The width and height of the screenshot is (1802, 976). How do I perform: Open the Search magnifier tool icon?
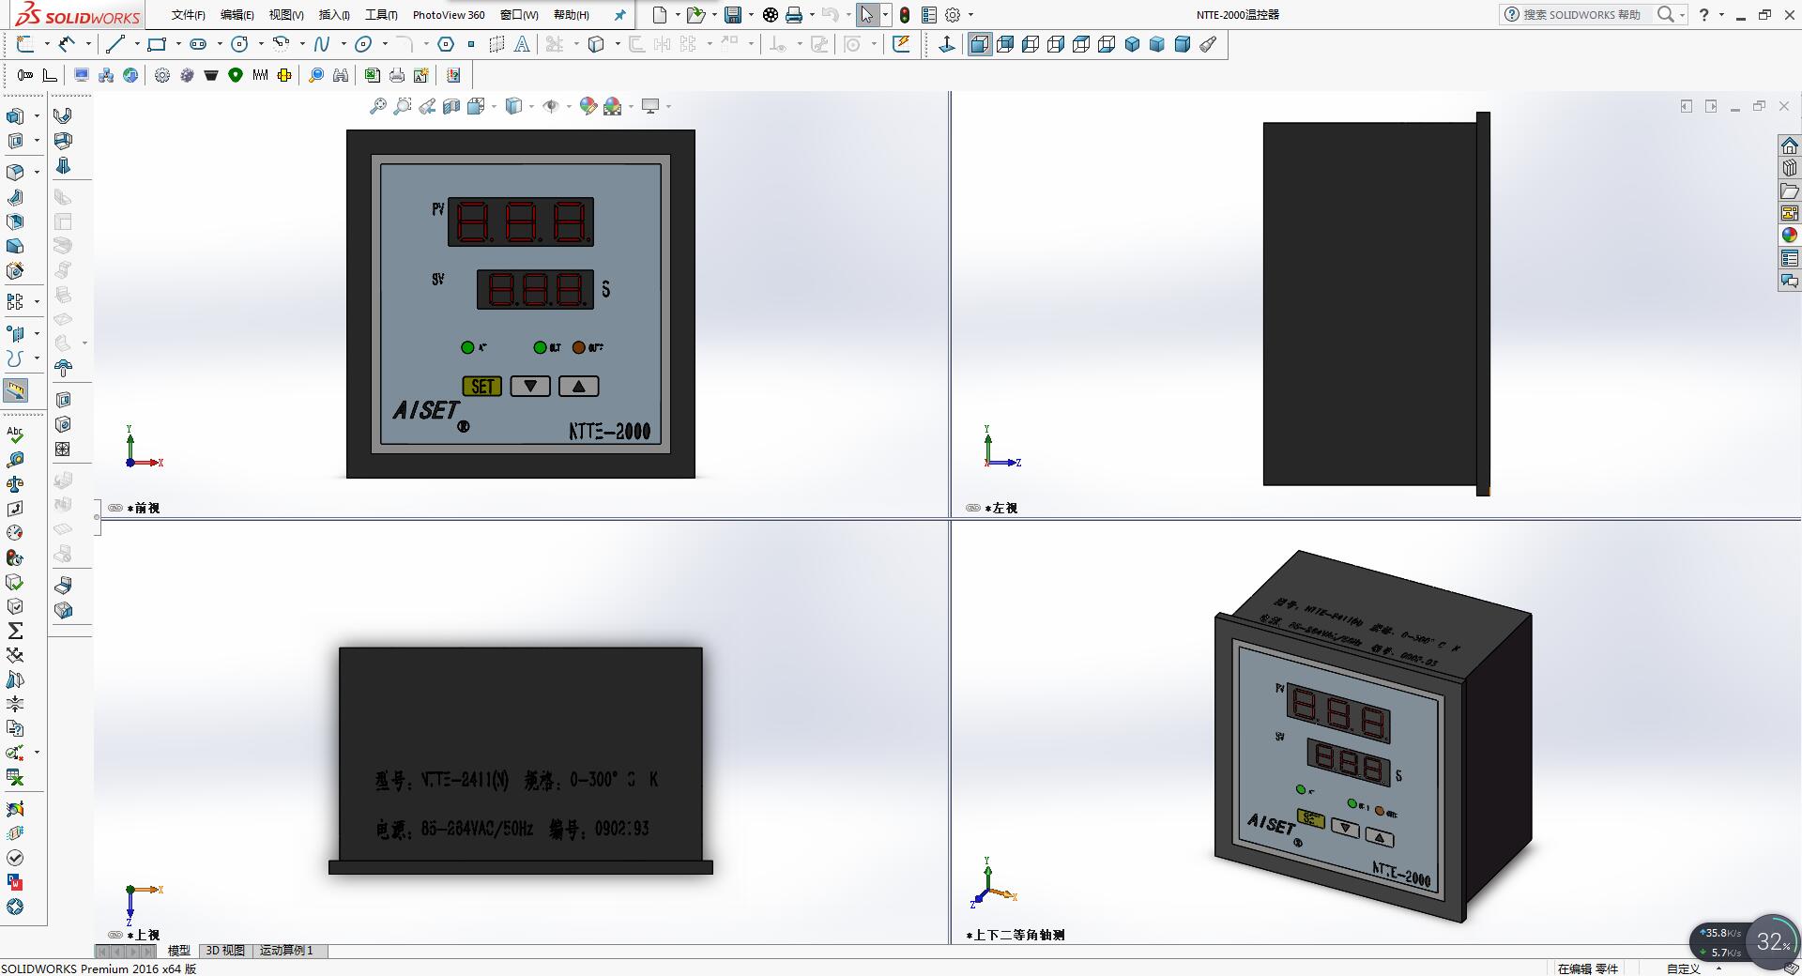pyautogui.click(x=316, y=75)
